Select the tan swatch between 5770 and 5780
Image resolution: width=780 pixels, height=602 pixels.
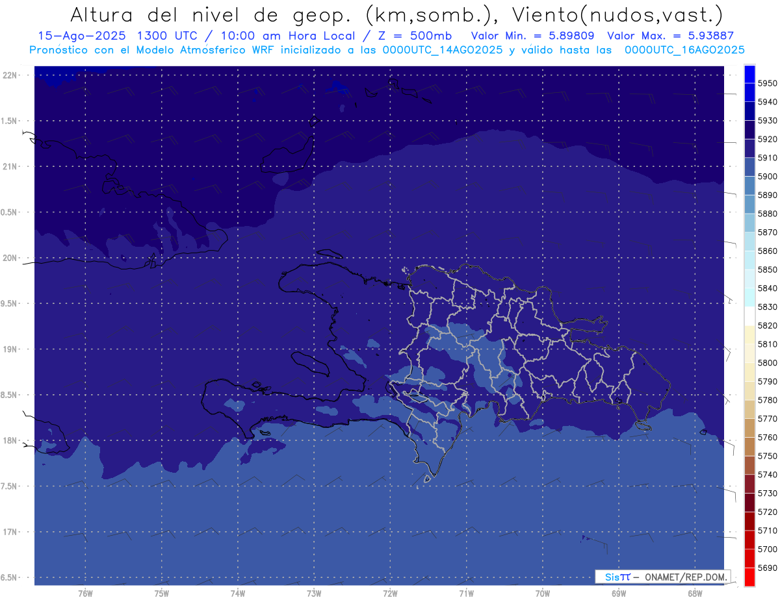coord(749,409)
